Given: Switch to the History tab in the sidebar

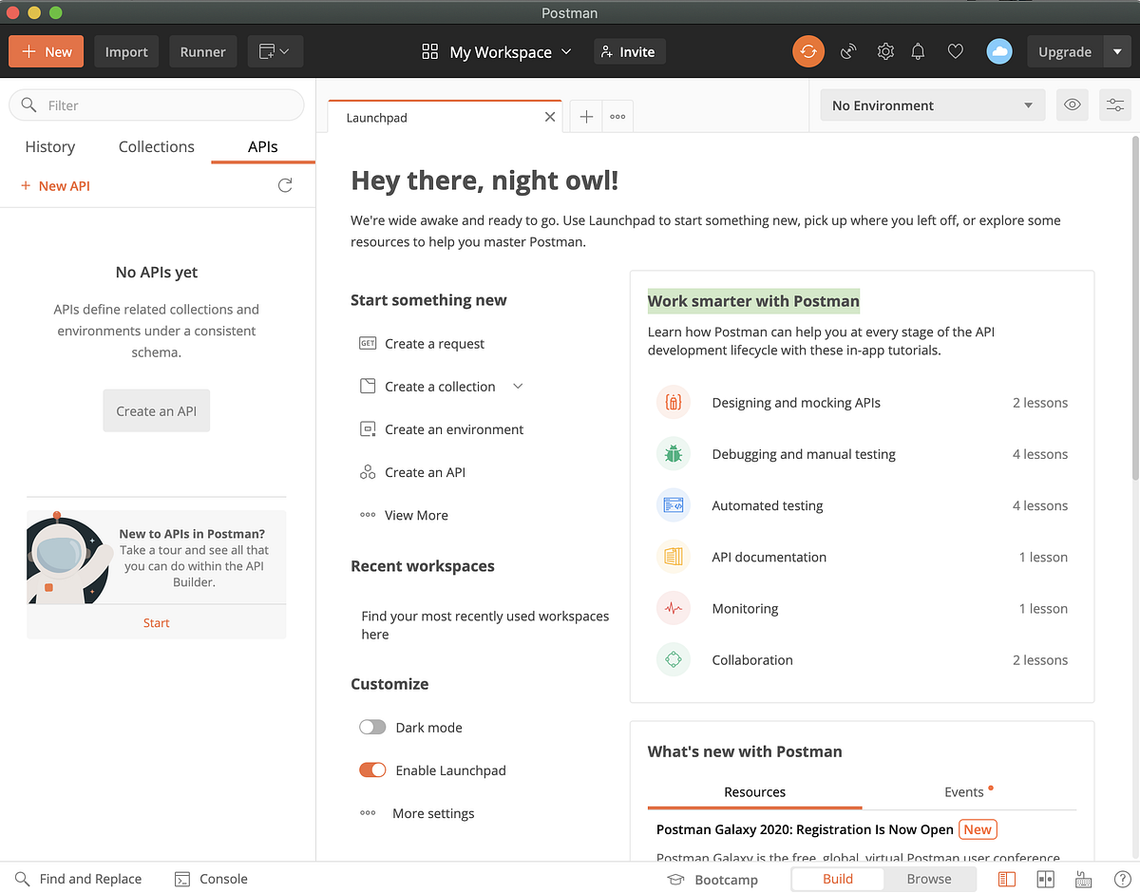Looking at the screenshot, I should pos(48,146).
